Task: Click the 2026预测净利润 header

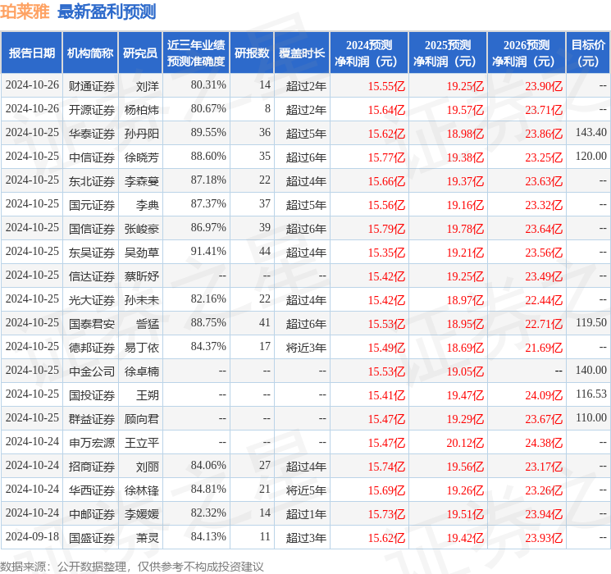Action: tap(527, 53)
